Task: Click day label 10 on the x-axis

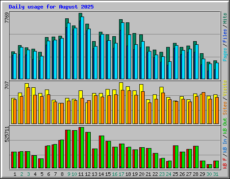Action: (x=74, y=174)
